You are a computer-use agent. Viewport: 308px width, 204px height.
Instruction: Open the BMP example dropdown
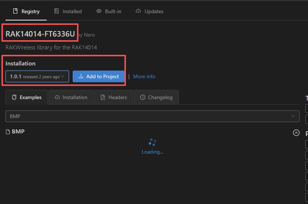pos(153,116)
